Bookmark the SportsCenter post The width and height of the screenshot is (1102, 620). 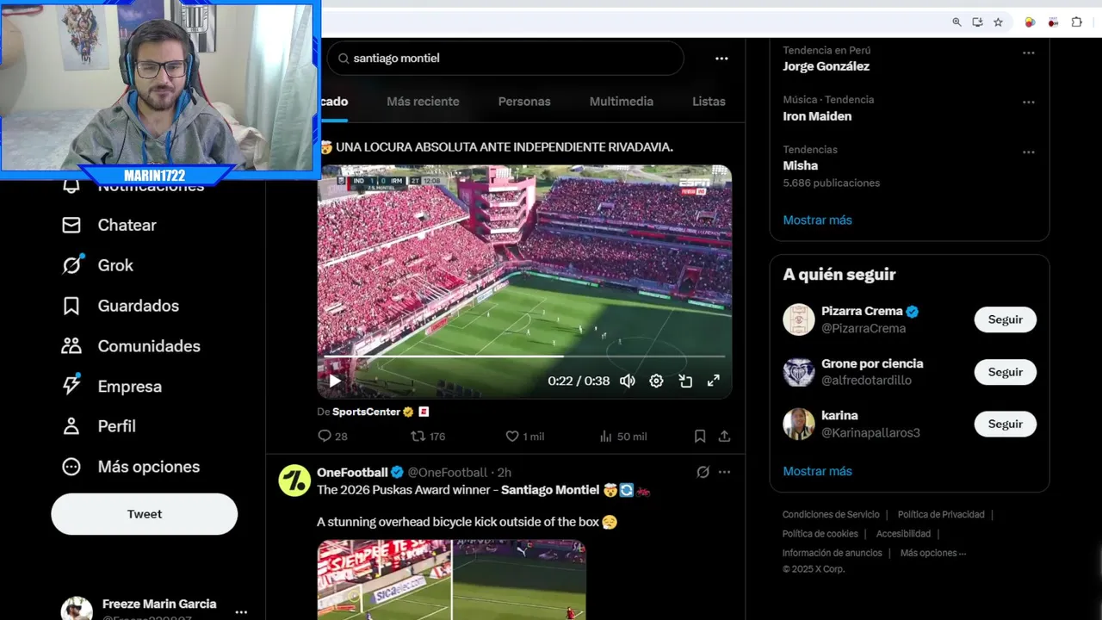[x=700, y=437]
